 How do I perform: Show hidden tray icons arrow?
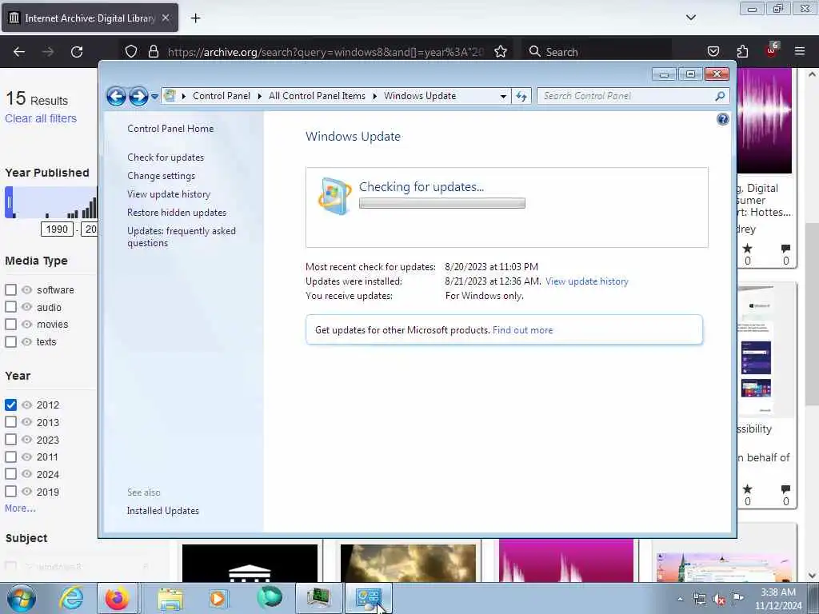coord(680,599)
